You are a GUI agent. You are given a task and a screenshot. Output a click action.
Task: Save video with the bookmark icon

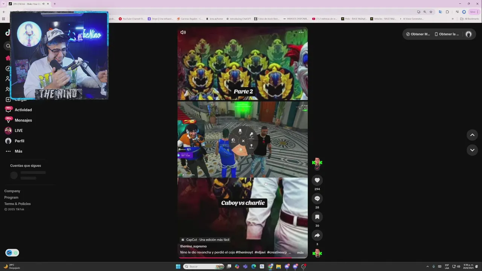(x=317, y=217)
